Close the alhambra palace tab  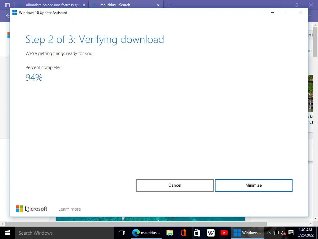click(84, 5)
